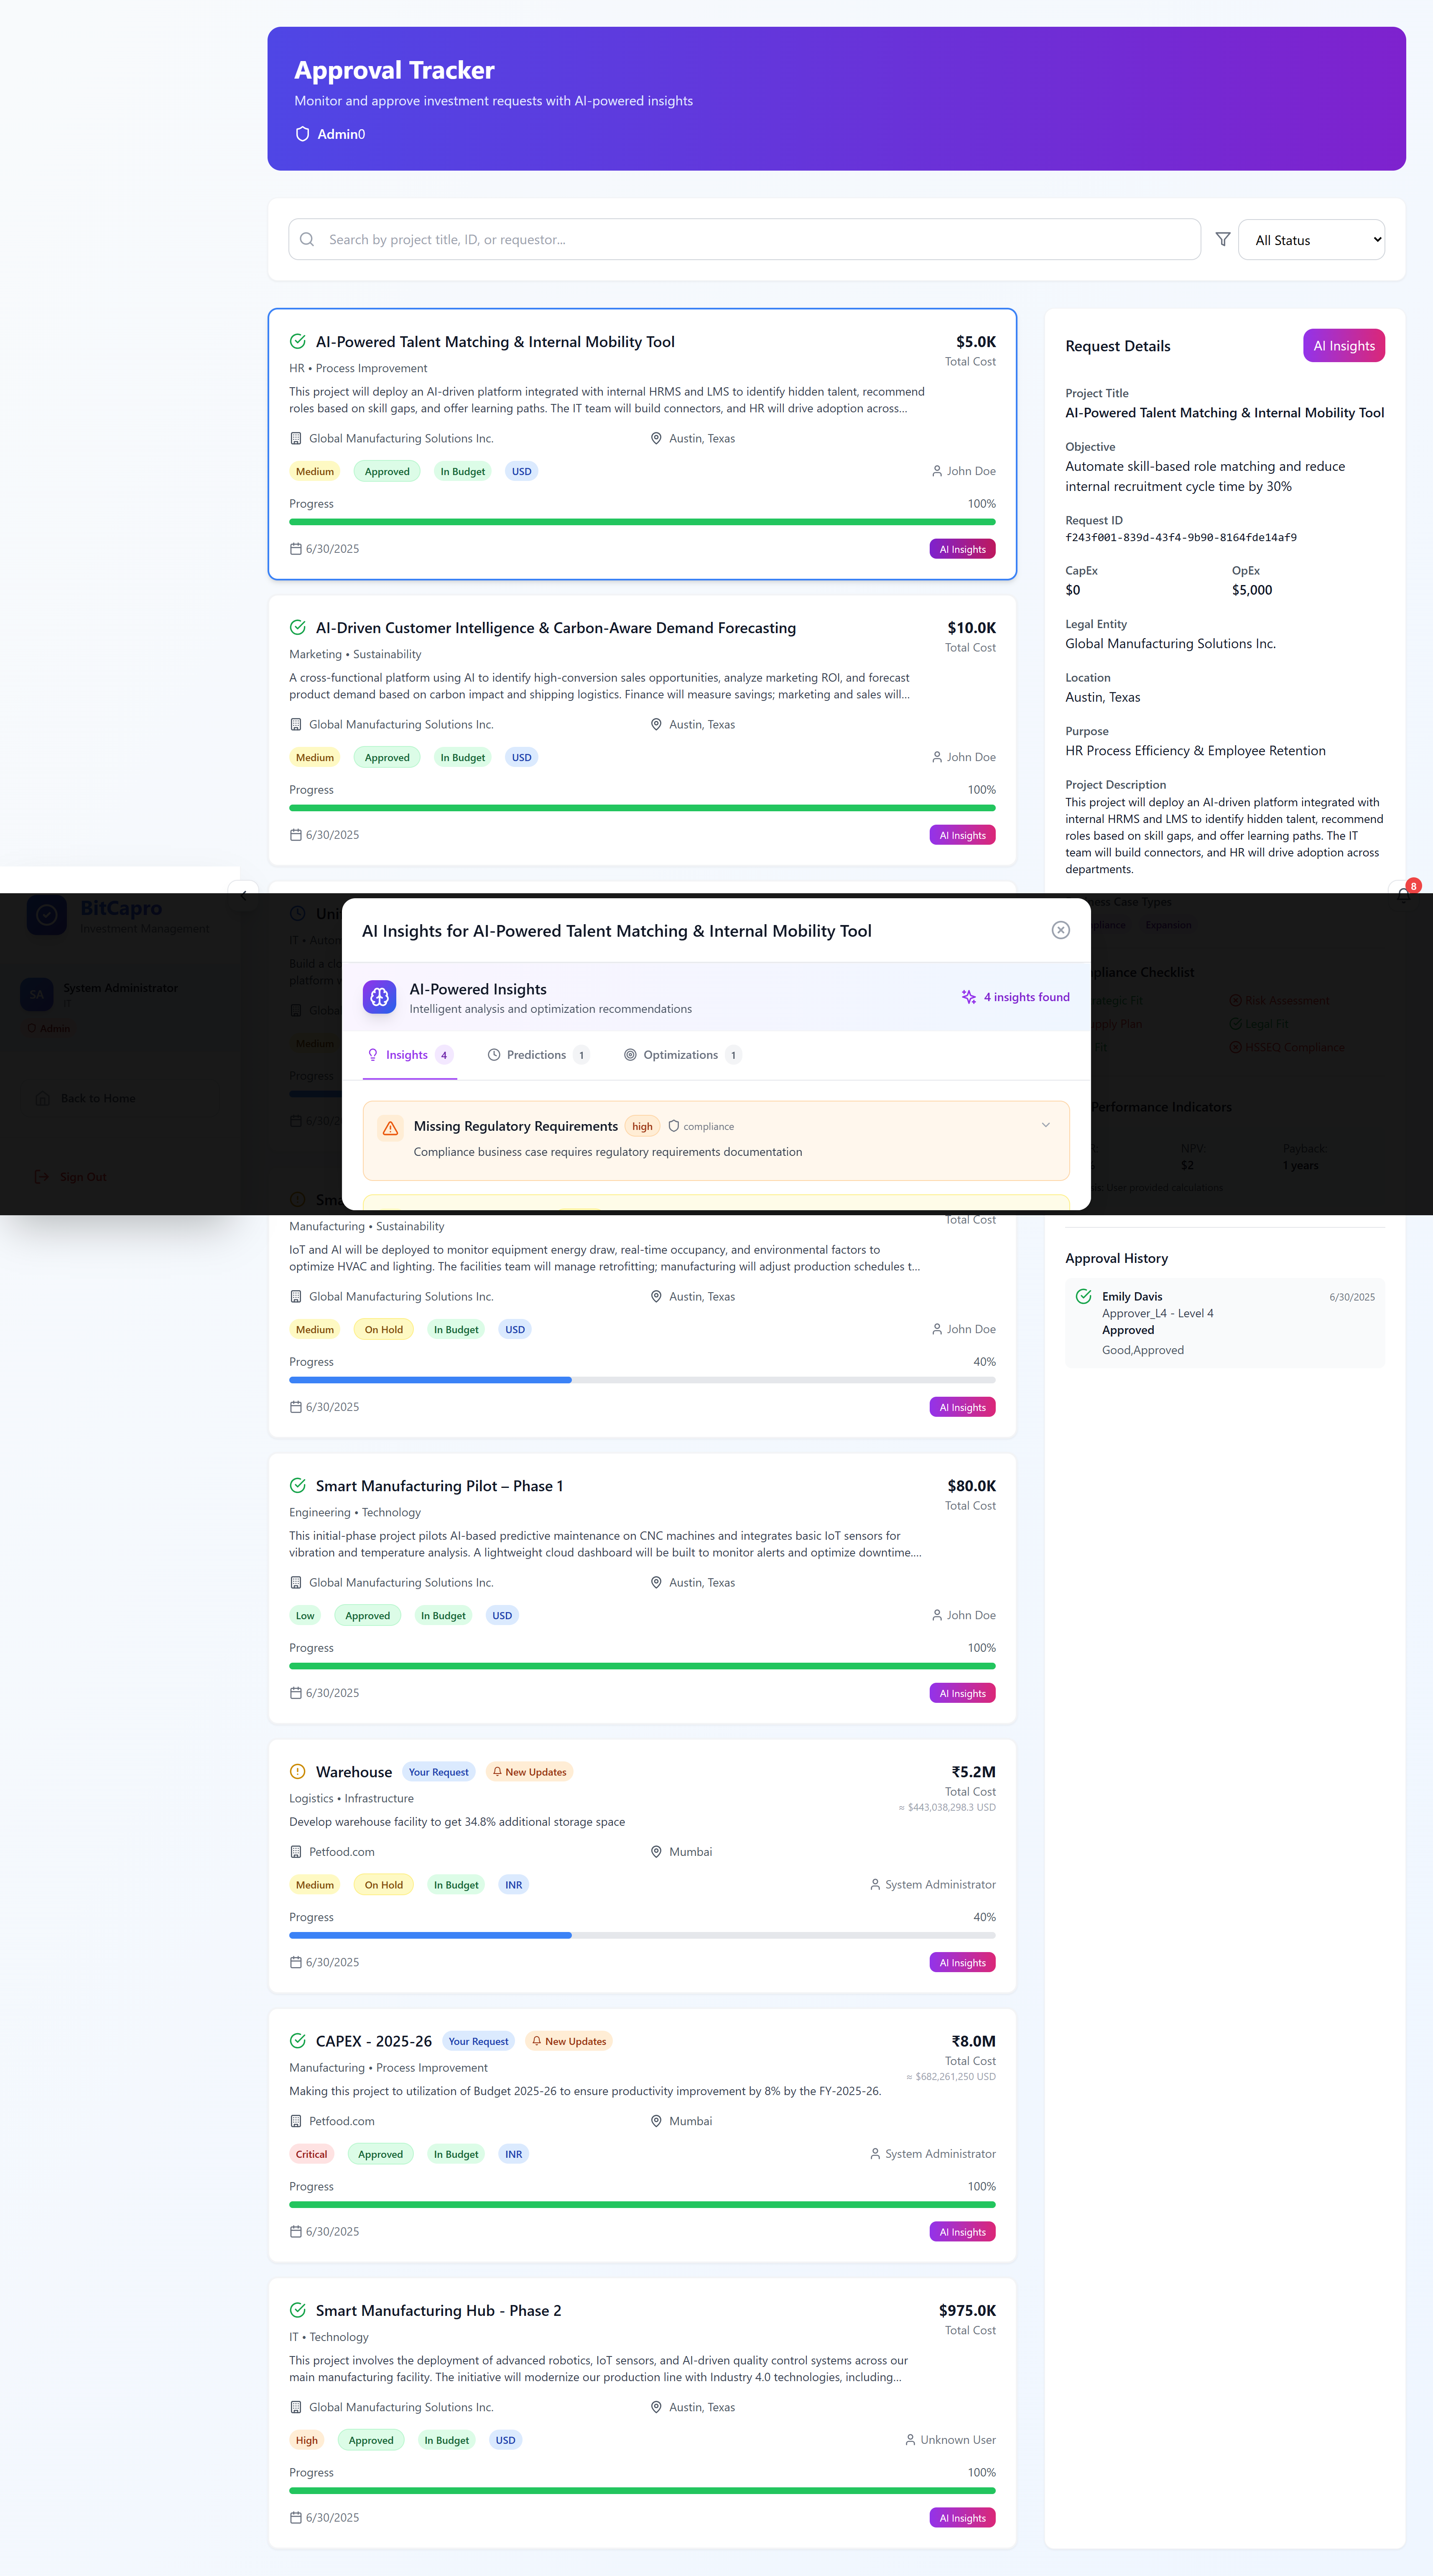
Task: Click the on-hold status icon beside Warehouse
Action: 298,1772
